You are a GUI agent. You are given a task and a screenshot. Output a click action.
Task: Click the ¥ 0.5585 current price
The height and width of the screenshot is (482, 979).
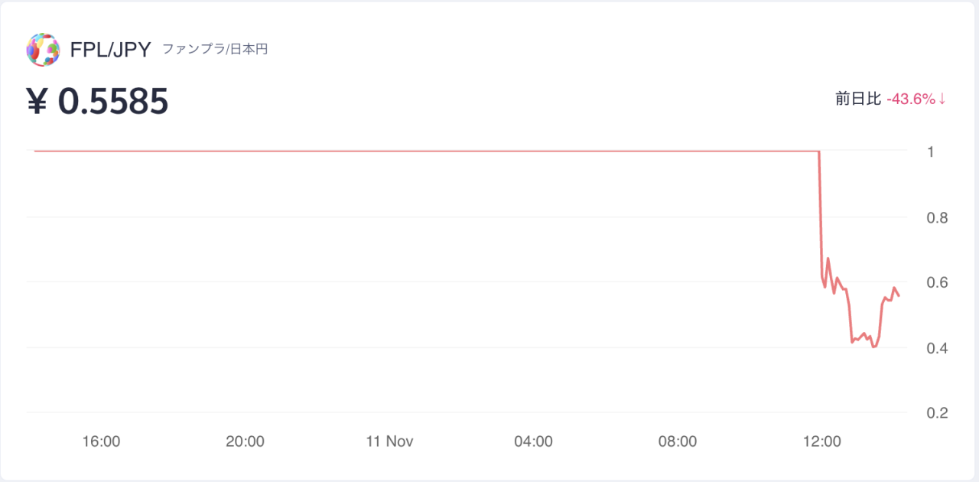coord(98,102)
